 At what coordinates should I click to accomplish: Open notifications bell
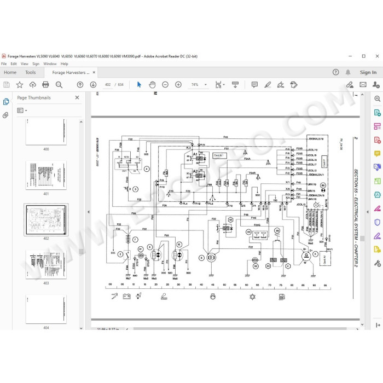(x=348, y=72)
